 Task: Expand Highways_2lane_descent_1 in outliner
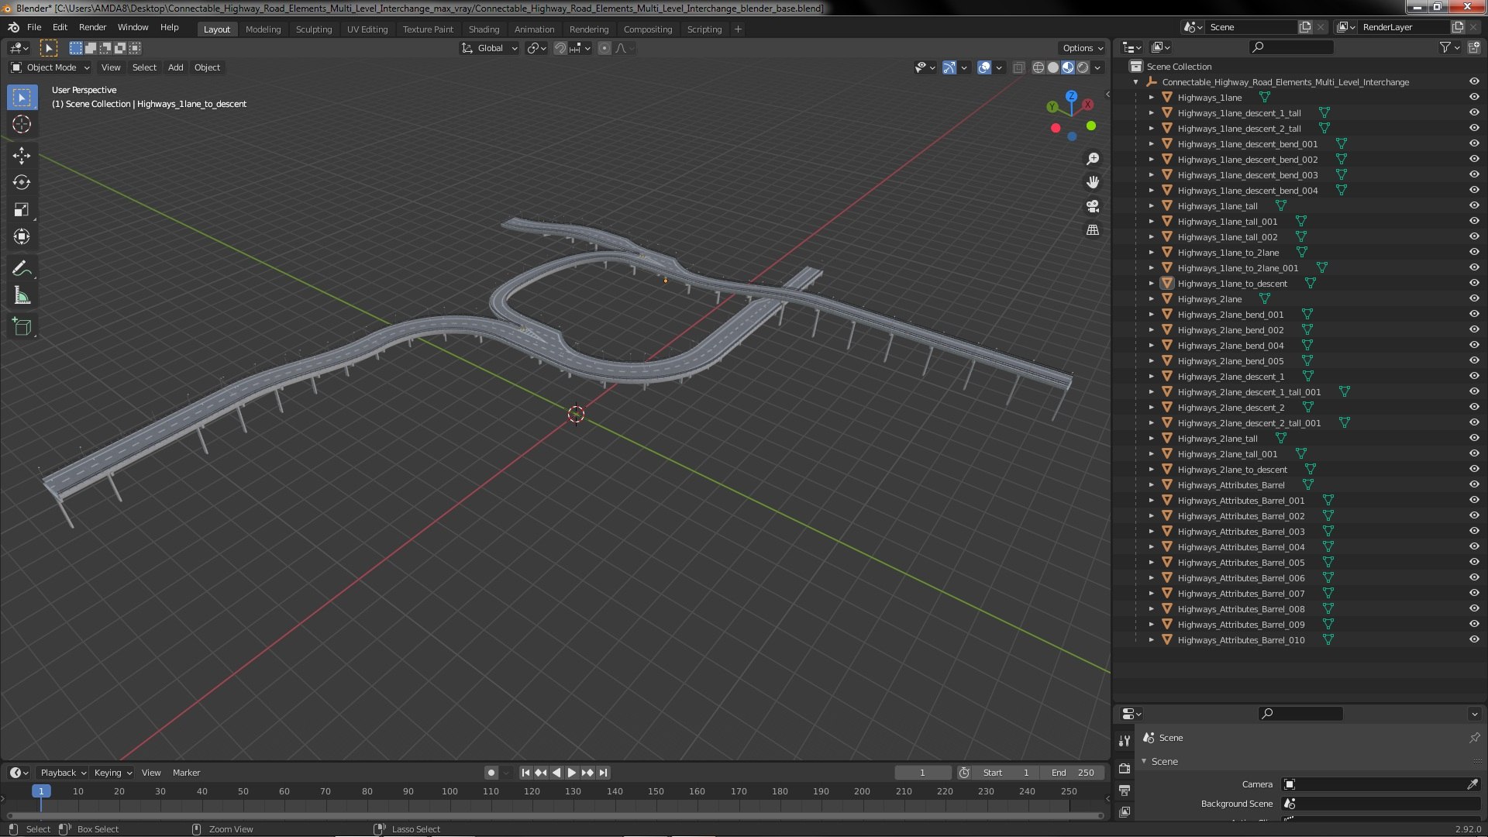(x=1152, y=377)
